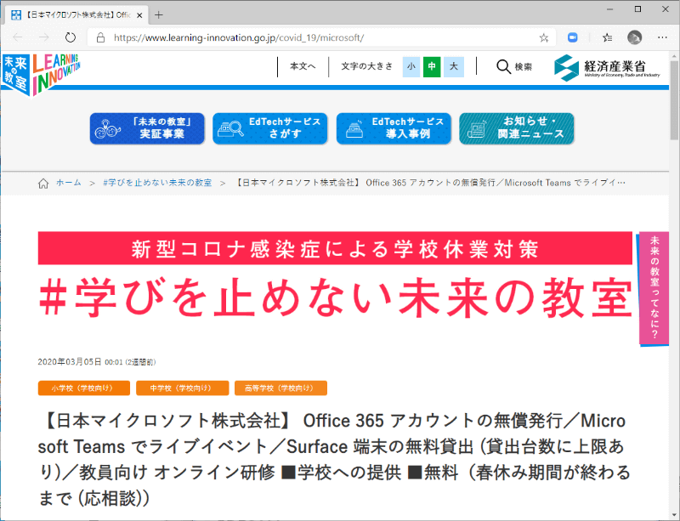
Task: Switch text size to 小
Action: tap(410, 66)
